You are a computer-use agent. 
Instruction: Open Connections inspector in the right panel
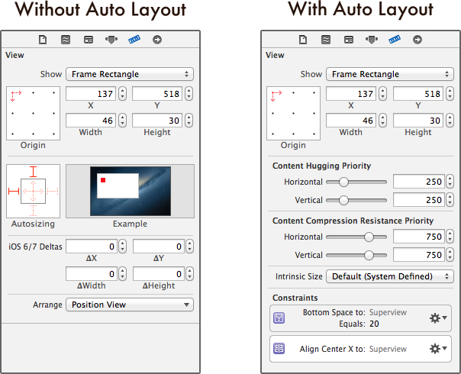[x=417, y=40]
